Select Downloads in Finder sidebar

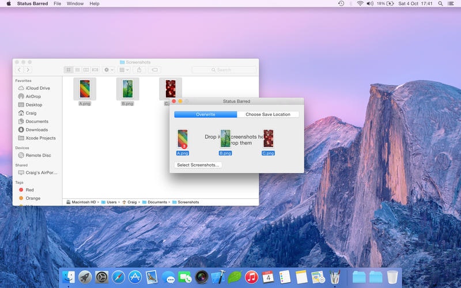pos(33,130)
